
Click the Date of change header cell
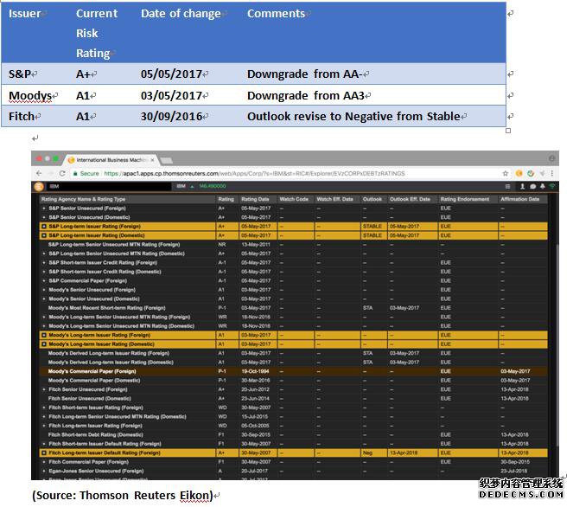[181, 14]
